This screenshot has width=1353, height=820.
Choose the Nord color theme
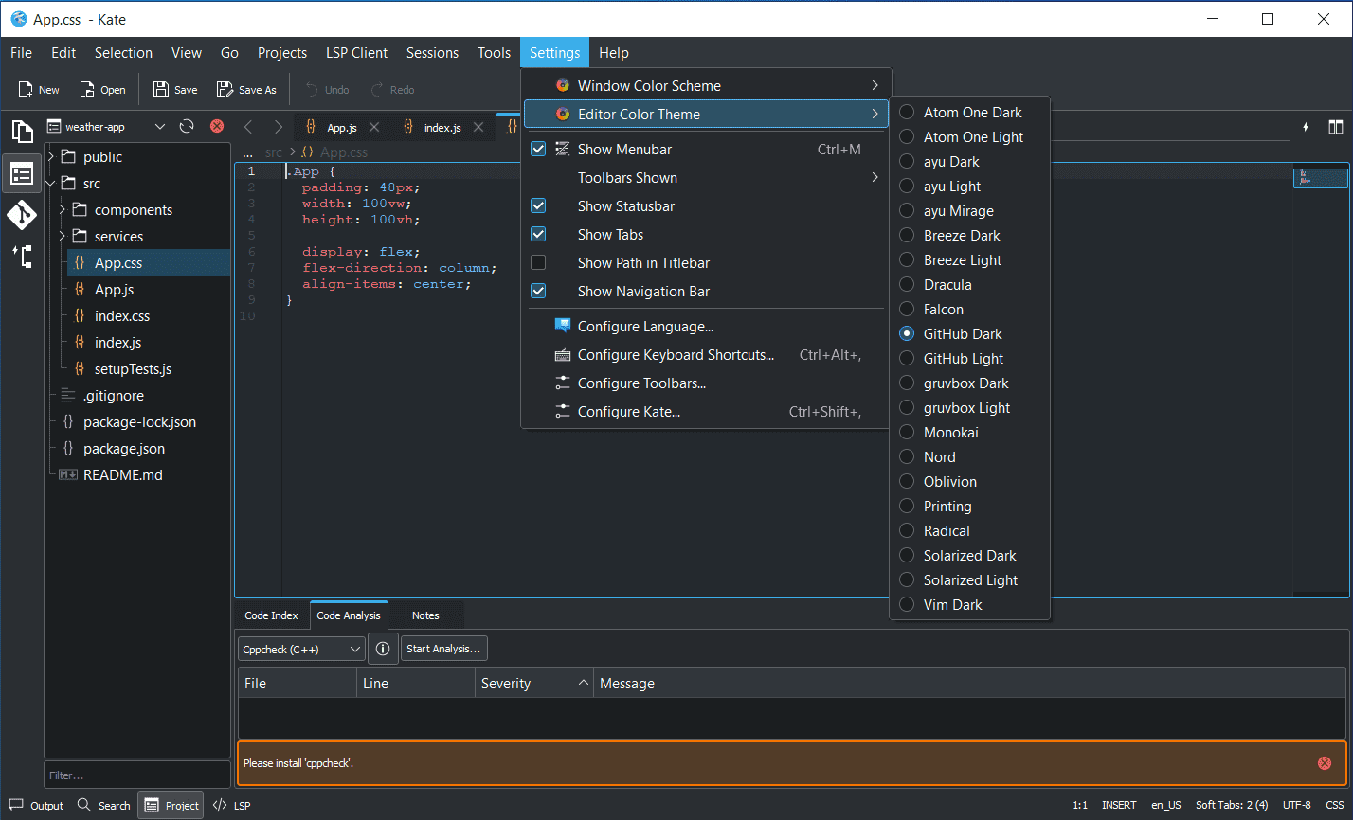(x=939, y=457)
